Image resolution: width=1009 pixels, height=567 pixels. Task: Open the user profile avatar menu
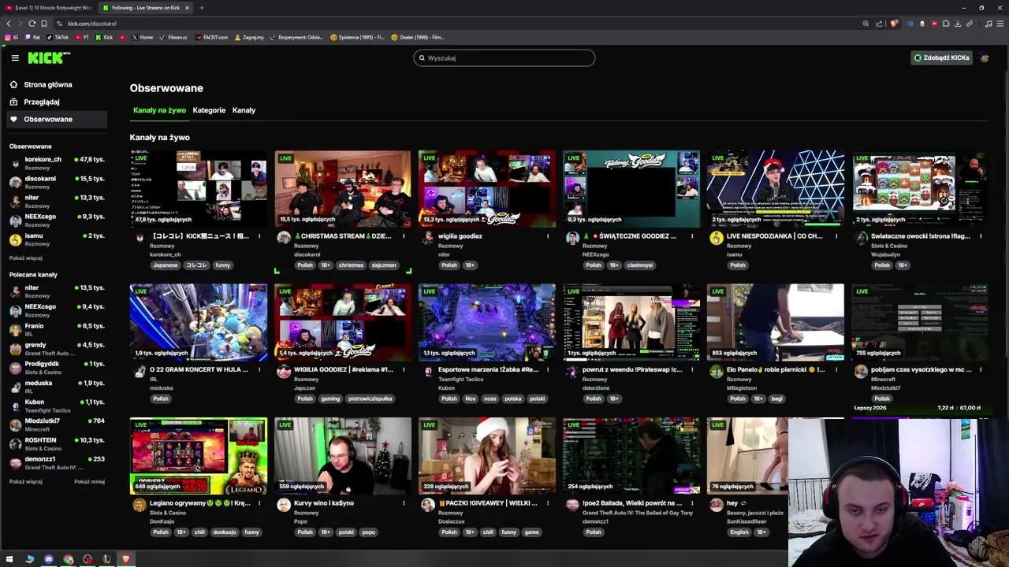tap(985, 57)
